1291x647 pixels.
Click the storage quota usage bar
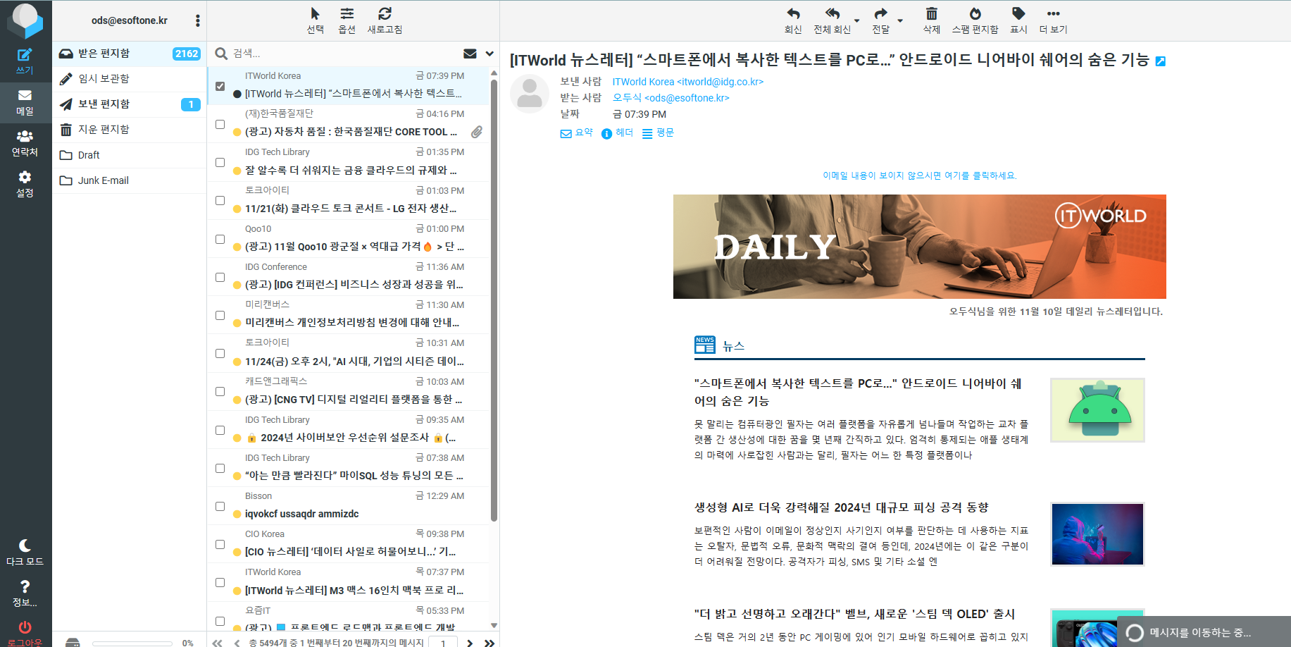point(132,643)
